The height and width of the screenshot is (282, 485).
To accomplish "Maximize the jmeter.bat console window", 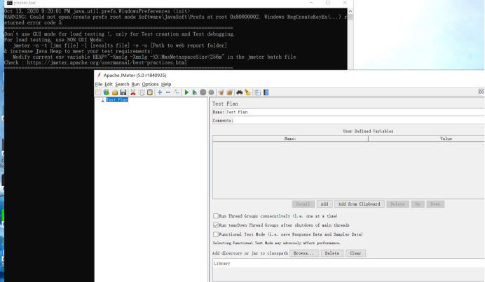I will (328, 3).
